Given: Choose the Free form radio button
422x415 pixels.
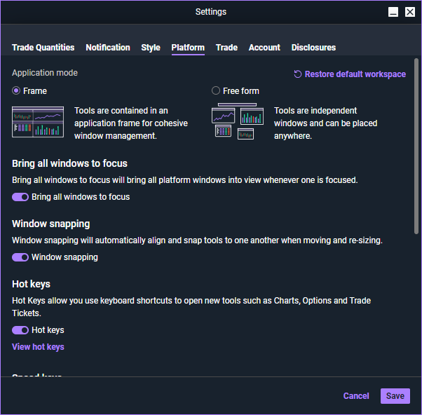Looking at the screenshot, I should (x=216, y=90).
